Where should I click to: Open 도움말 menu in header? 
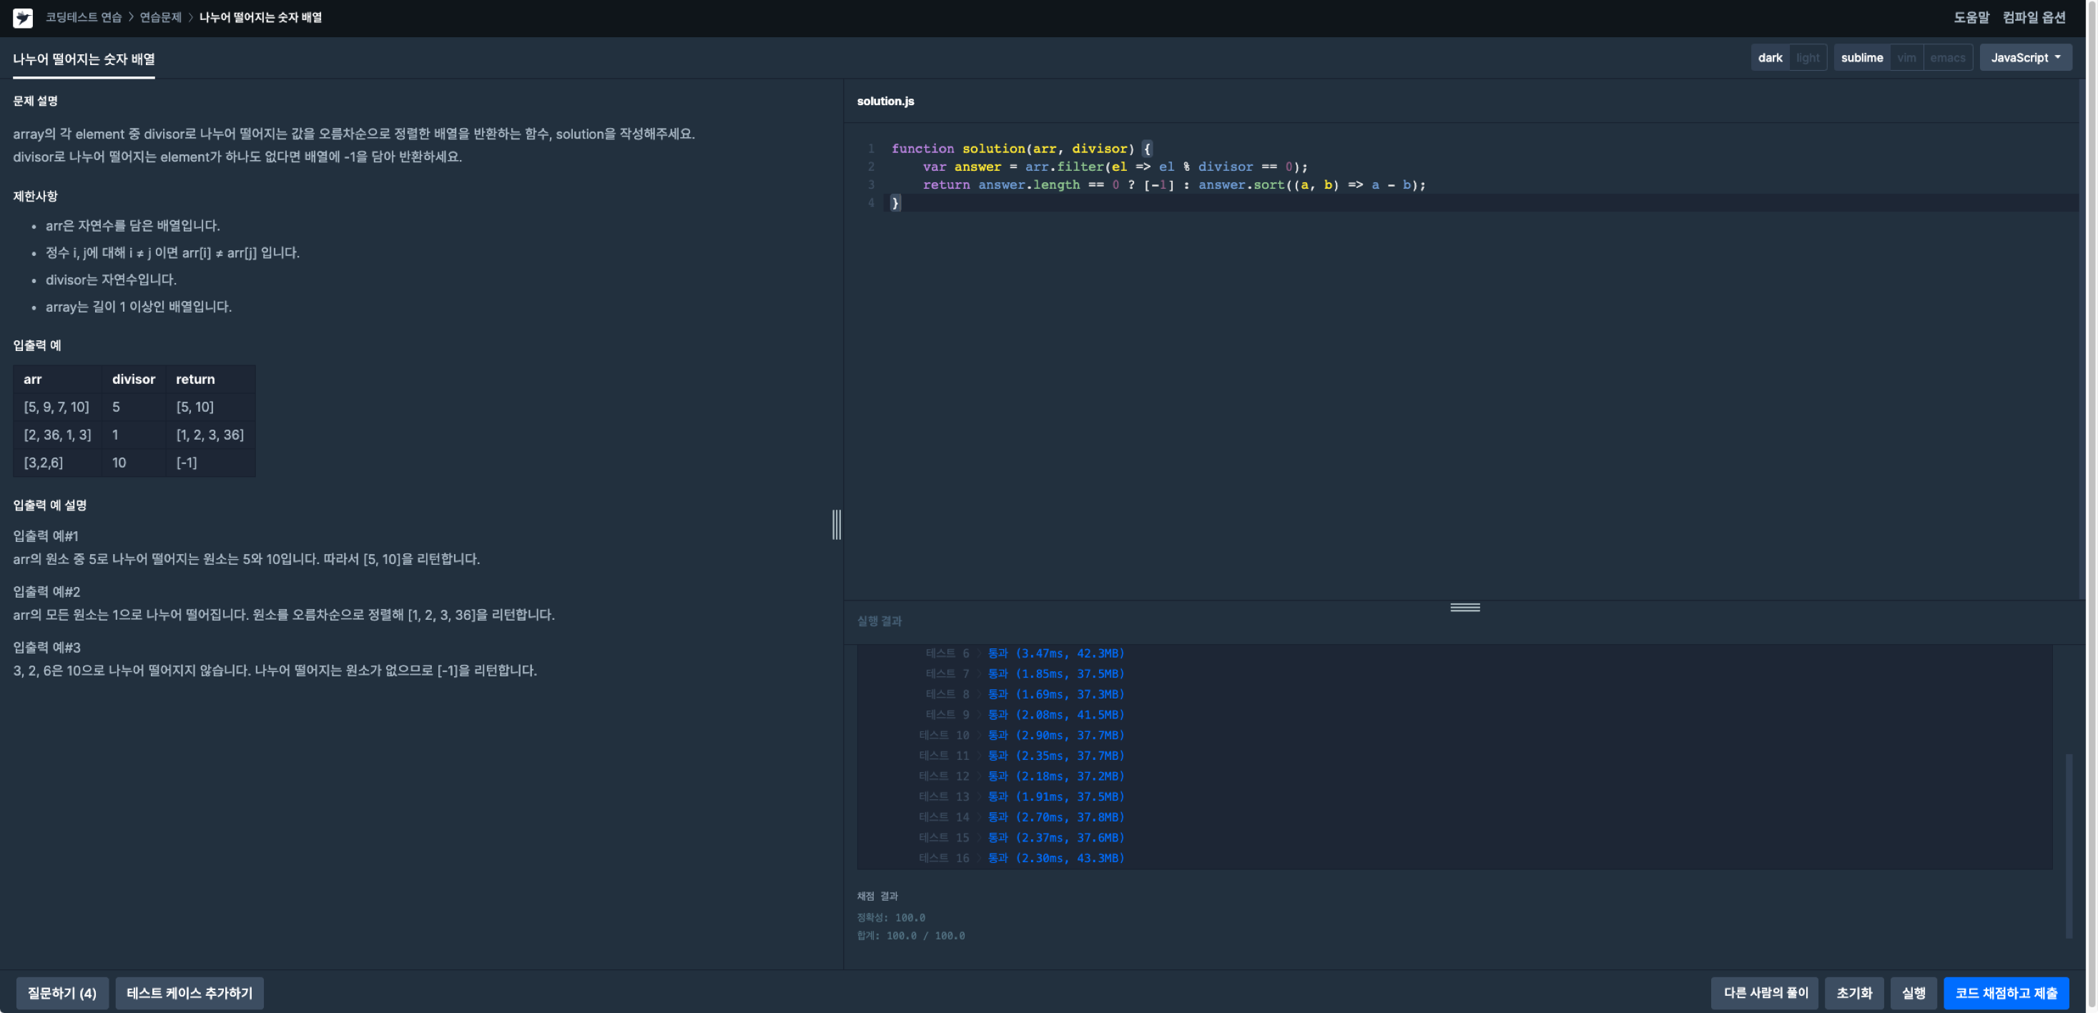(1971, 17)
